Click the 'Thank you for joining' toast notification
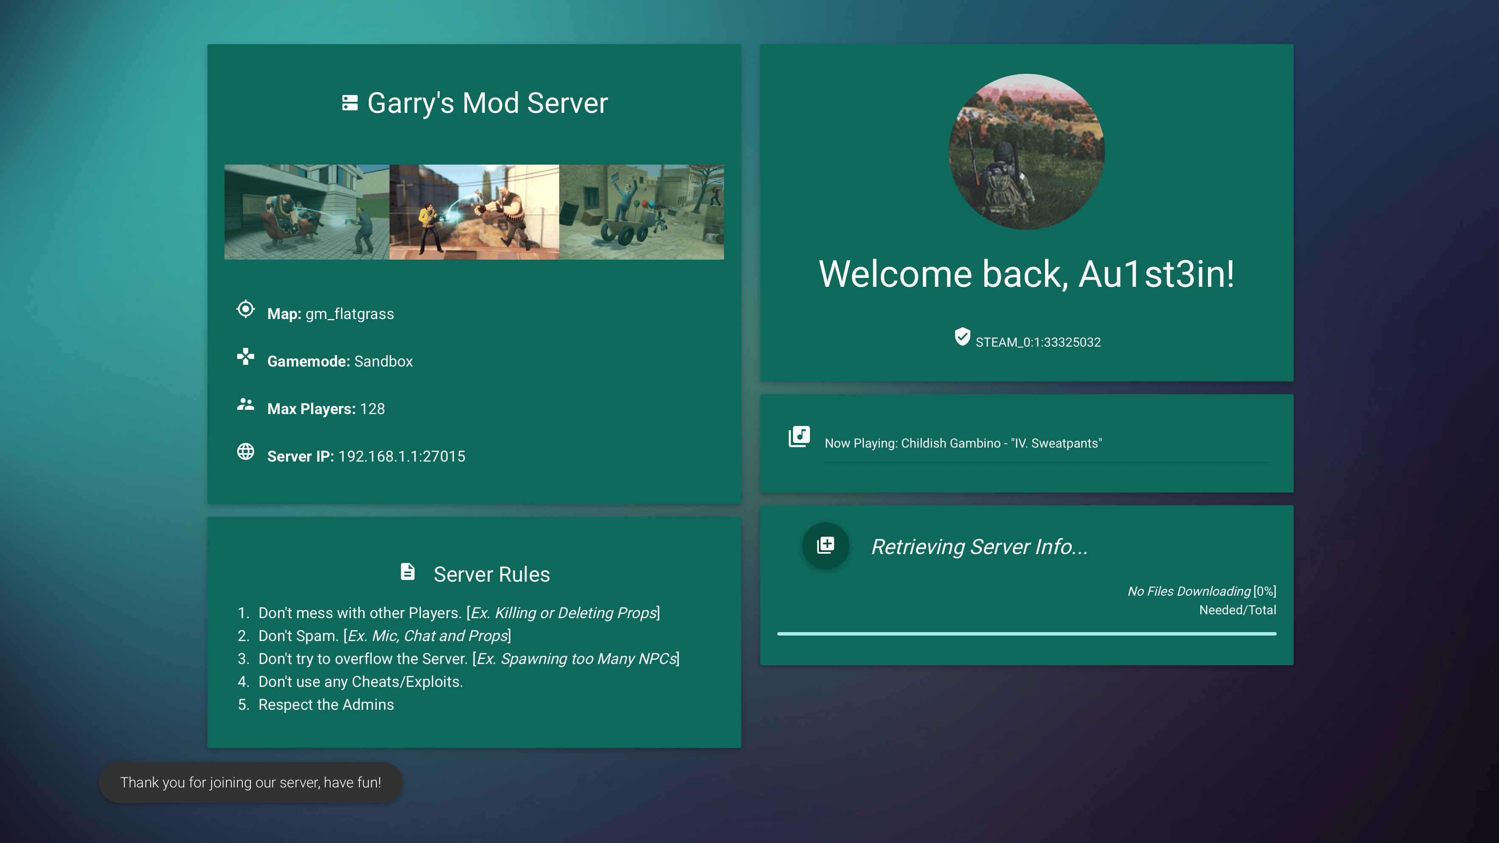The image size is (1499, 843). [x=250, y=782]
